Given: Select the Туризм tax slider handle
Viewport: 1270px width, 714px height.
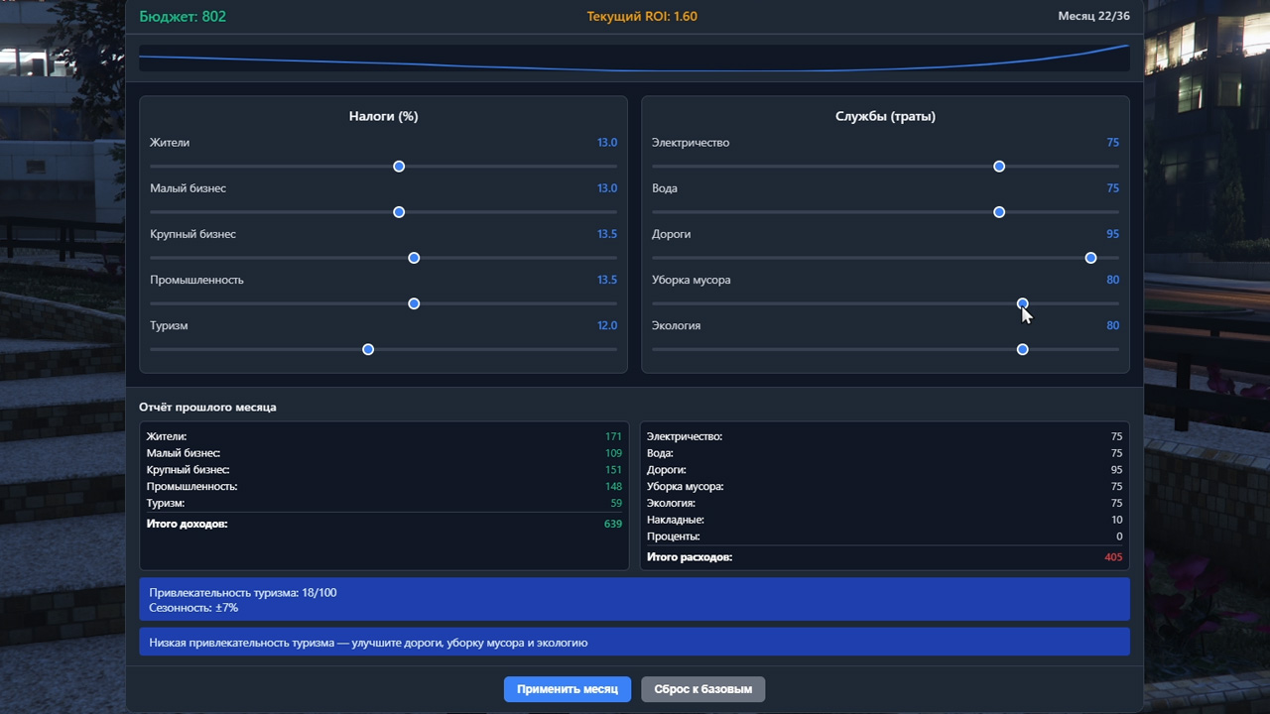Looking at the screenshot, I should click(368, 349).
